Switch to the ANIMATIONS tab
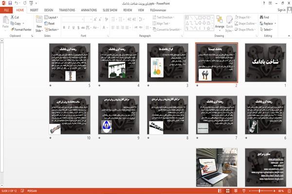The image size is (292, 194). tap(89, 10)
